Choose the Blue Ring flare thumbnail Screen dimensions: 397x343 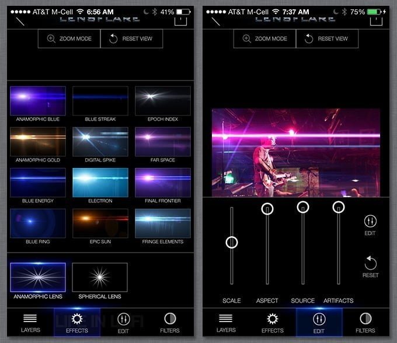tap(38, 223)
